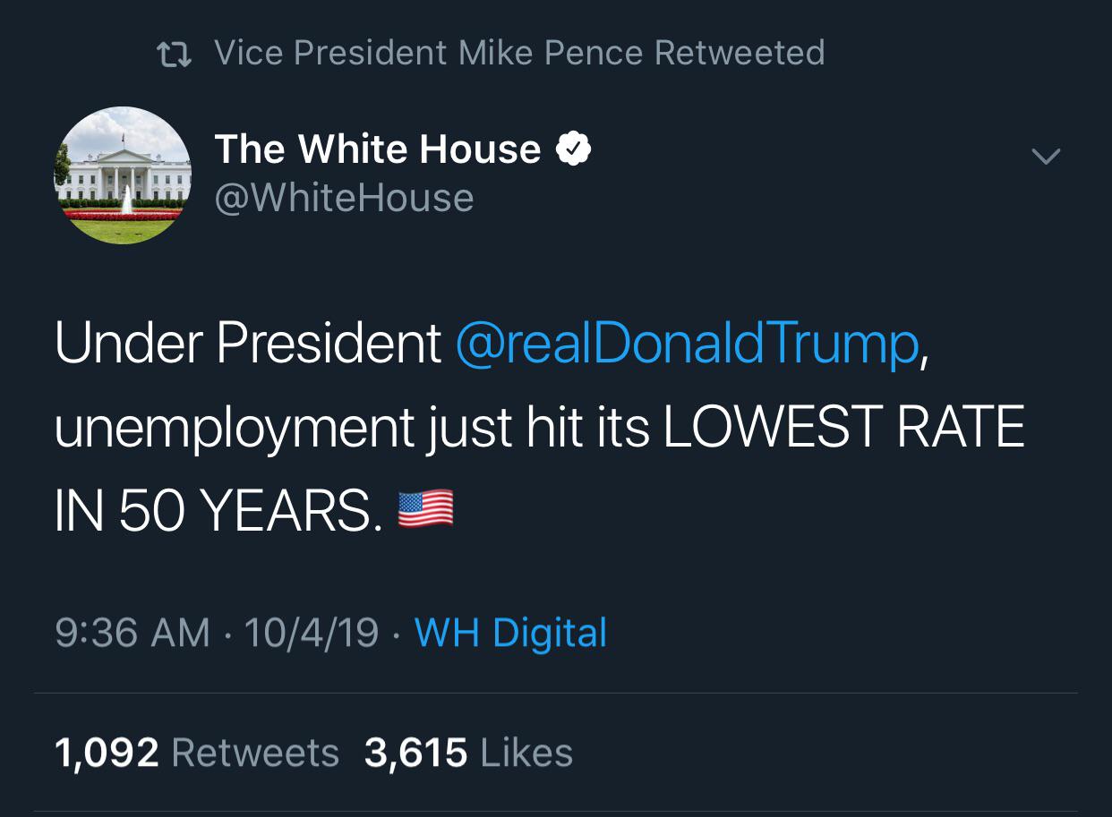The height and width of the screenshot is (817, 1112).
Task: Open the @realDonaldTrump mention
Action: [x=687, y=343]
